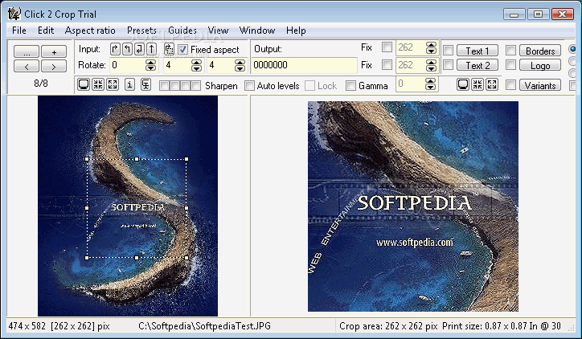The width and height of the screenshot is (582, 339).
Task: Click the monitor icon left of the Variants checkbox
Action: point(463,84)
